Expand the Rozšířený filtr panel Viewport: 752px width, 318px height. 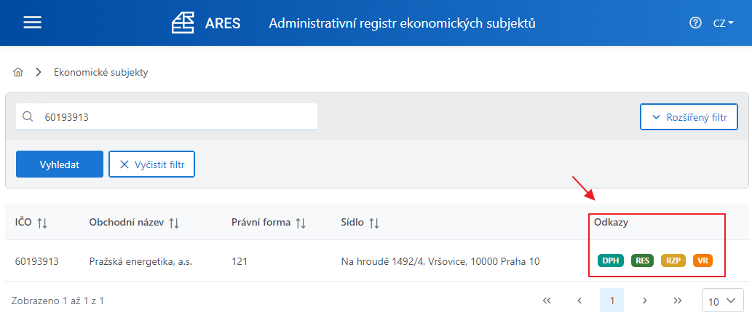689,116
